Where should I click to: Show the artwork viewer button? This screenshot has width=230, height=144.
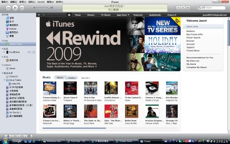tap(29, 136)
